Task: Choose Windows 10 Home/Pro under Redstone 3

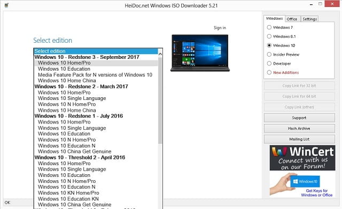Action: (x=96, y=63)
